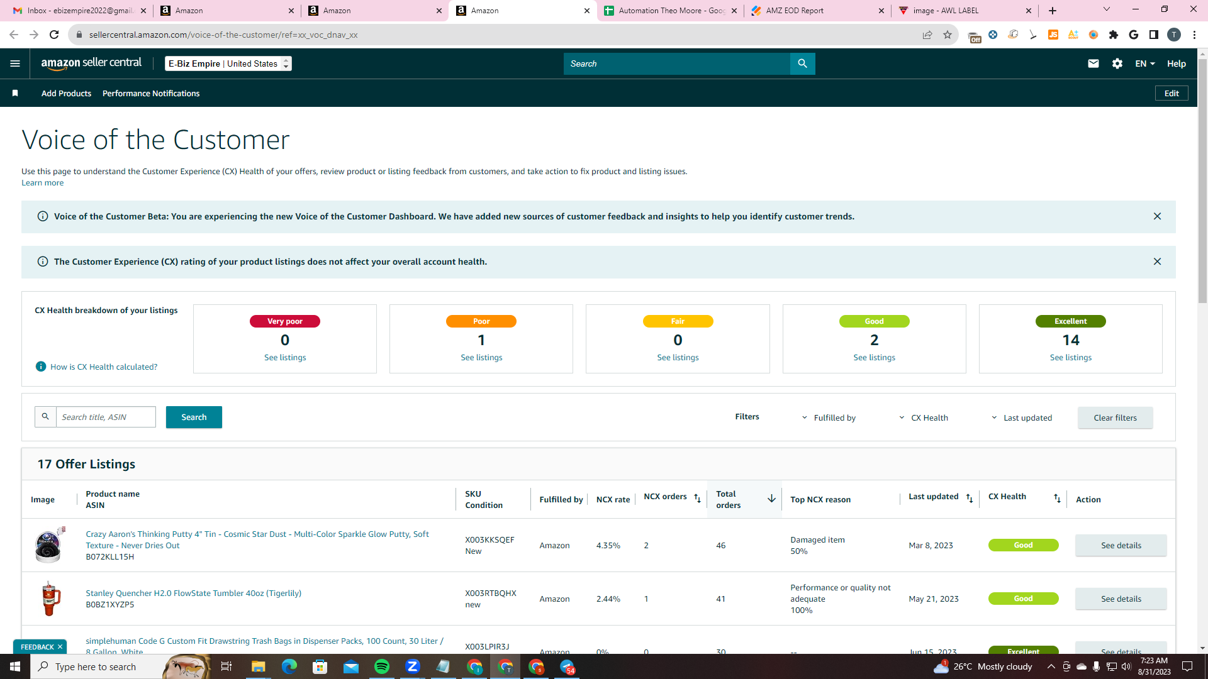
Task: See listings under Poor
Action: 481,357
